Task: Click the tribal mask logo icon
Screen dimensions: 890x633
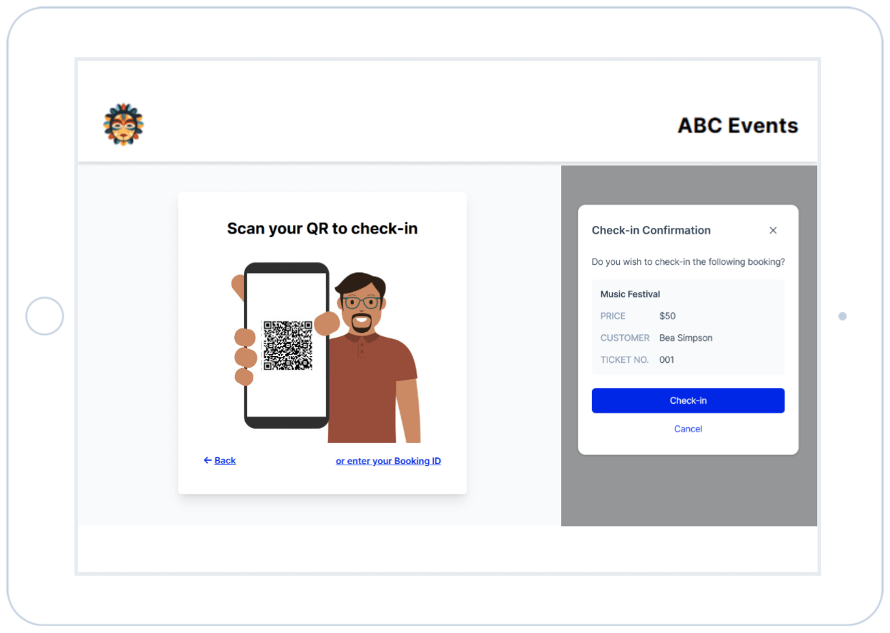Action: [x=123, y=125]
